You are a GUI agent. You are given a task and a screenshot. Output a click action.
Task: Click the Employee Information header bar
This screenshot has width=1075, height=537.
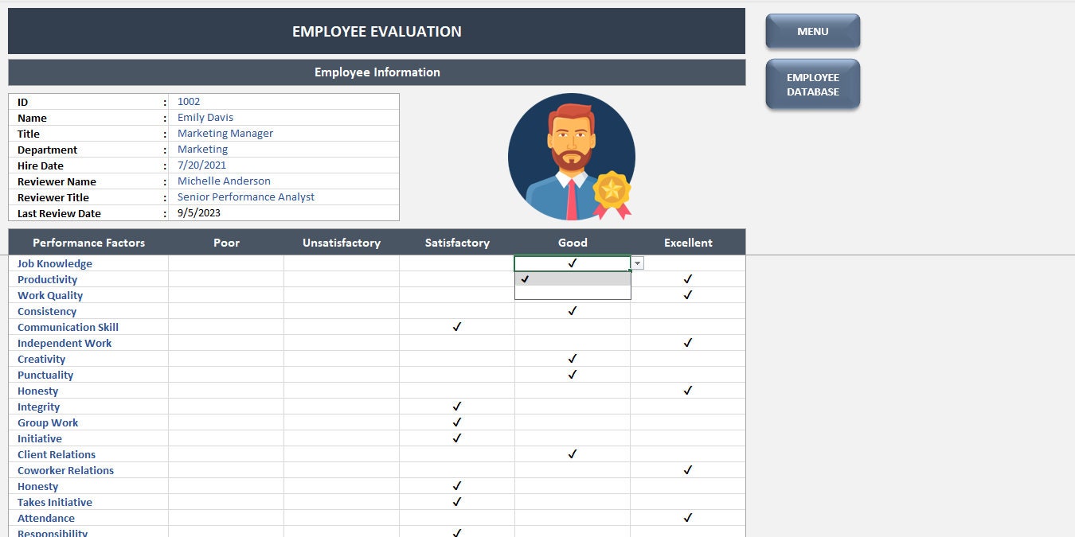[377, 72]
